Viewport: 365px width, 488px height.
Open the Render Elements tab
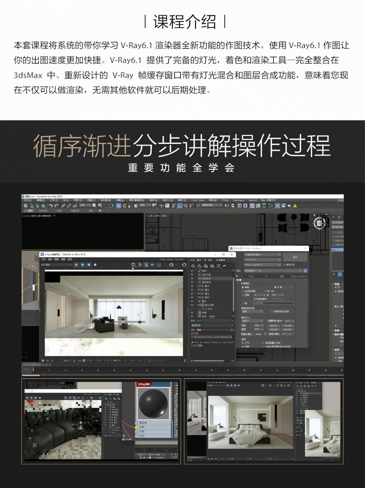pyautogui.click(x=299, y=276)
